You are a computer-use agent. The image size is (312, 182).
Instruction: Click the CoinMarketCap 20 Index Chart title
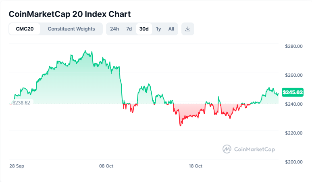point(70,14)
